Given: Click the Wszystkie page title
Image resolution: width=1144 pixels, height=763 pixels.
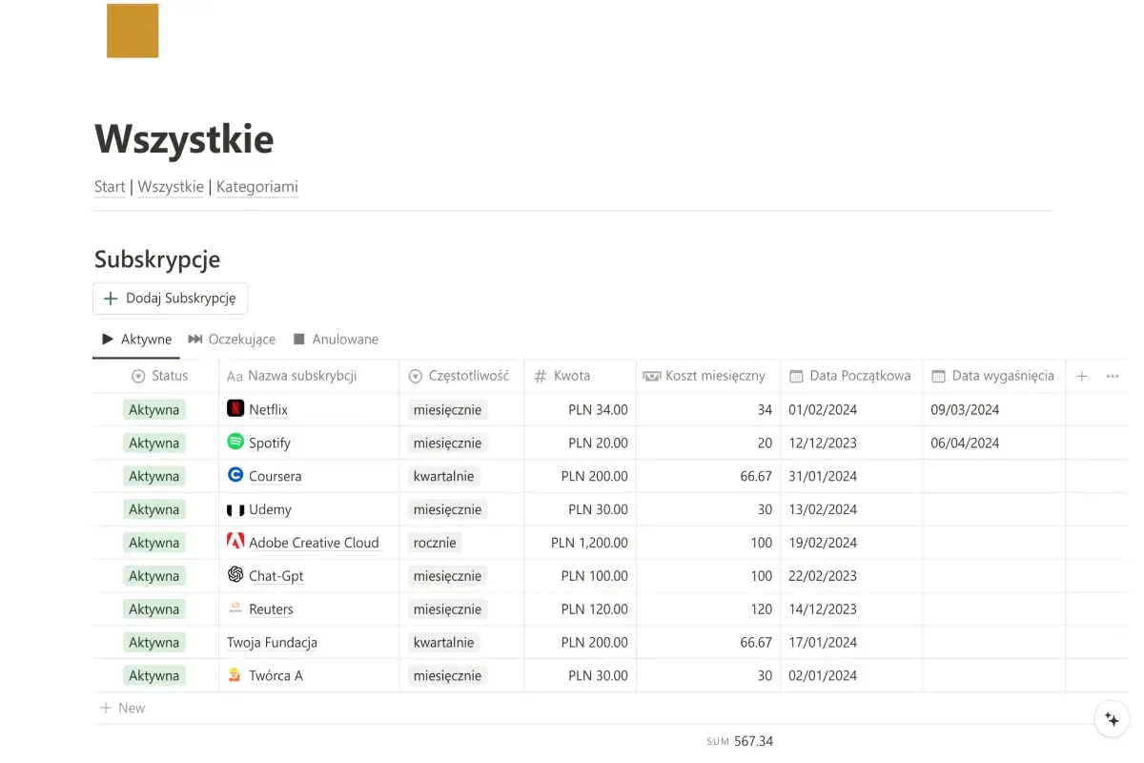Looking at the screenshot, I should coord(184,139).
